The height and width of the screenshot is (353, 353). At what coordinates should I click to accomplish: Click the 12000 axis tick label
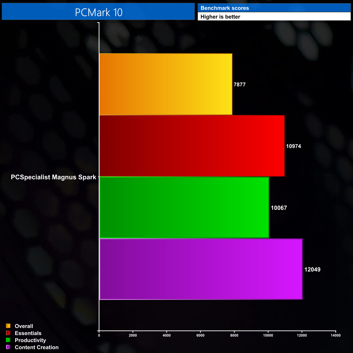[x=302, y=335]
